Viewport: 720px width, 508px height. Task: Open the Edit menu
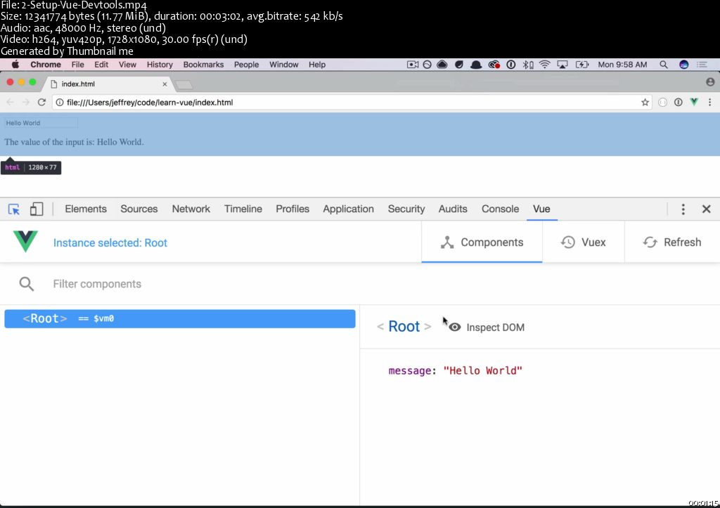click(x=101, y=65)
